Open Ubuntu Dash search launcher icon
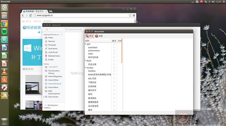 click(x=4, y=8)
